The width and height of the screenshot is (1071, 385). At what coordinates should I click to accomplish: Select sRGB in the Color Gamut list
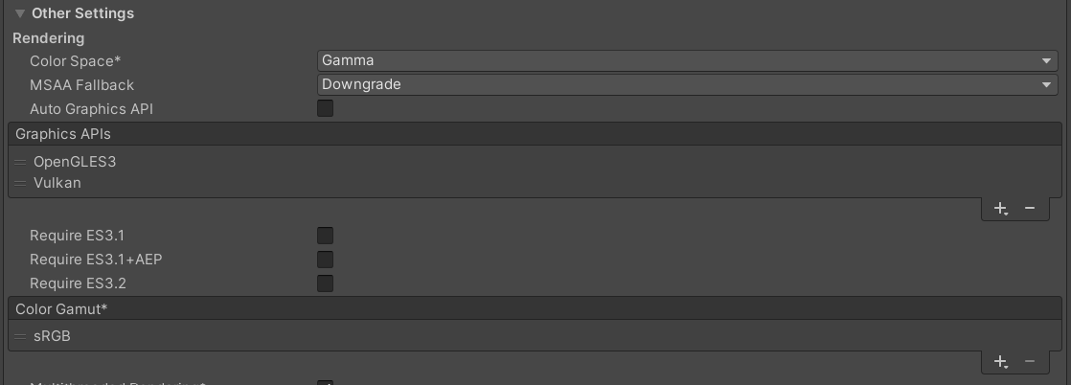53,336
